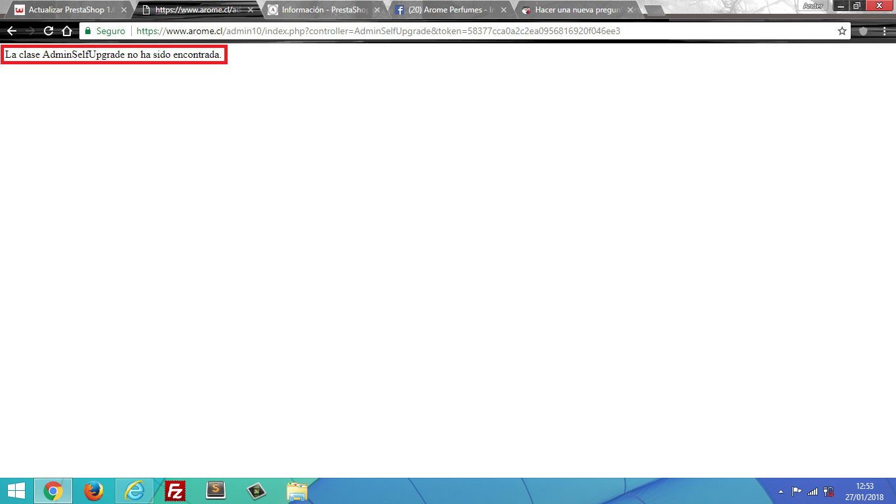
Task: Open FileZilla from the taskbar
Action: point(175,491)
